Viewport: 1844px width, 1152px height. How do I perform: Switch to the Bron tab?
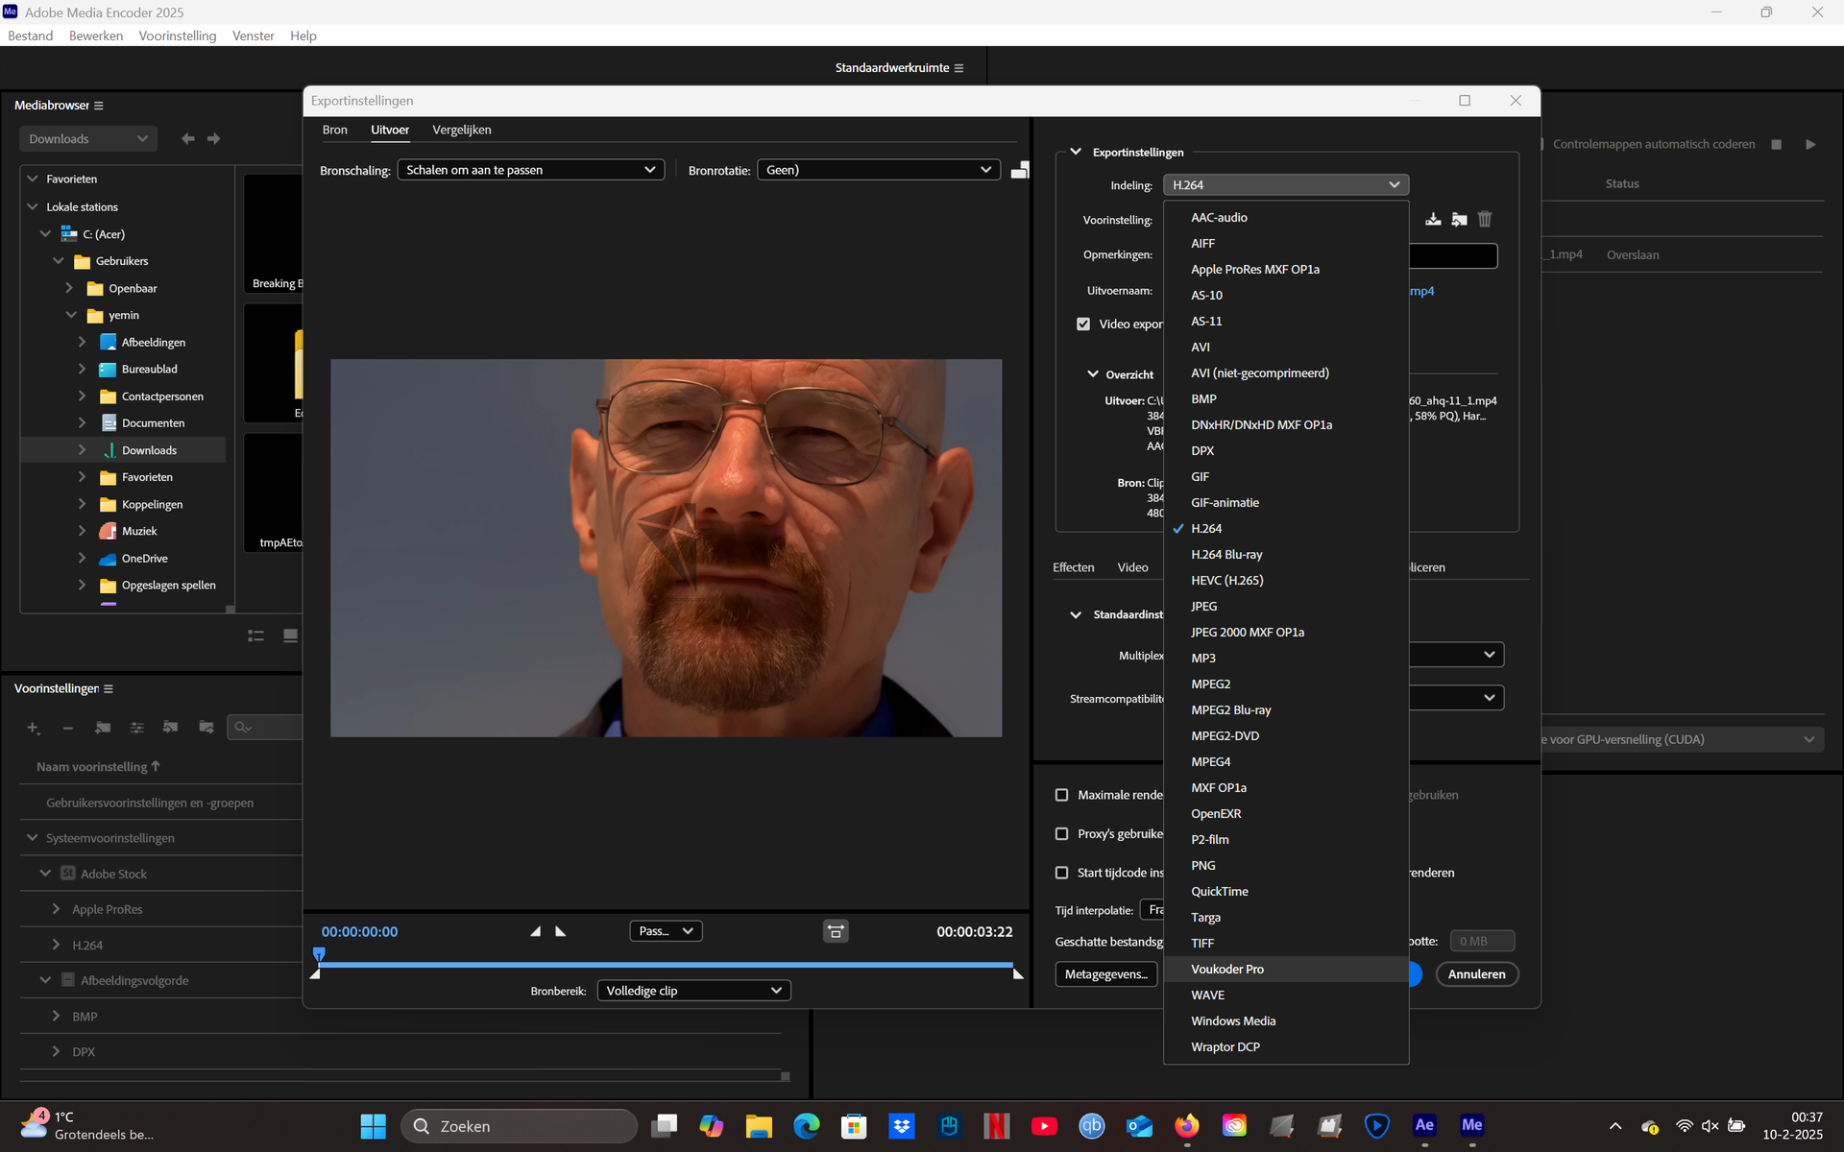(334, 130)
